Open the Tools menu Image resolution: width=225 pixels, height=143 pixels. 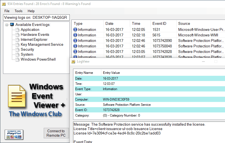click(x=19, y=11)
